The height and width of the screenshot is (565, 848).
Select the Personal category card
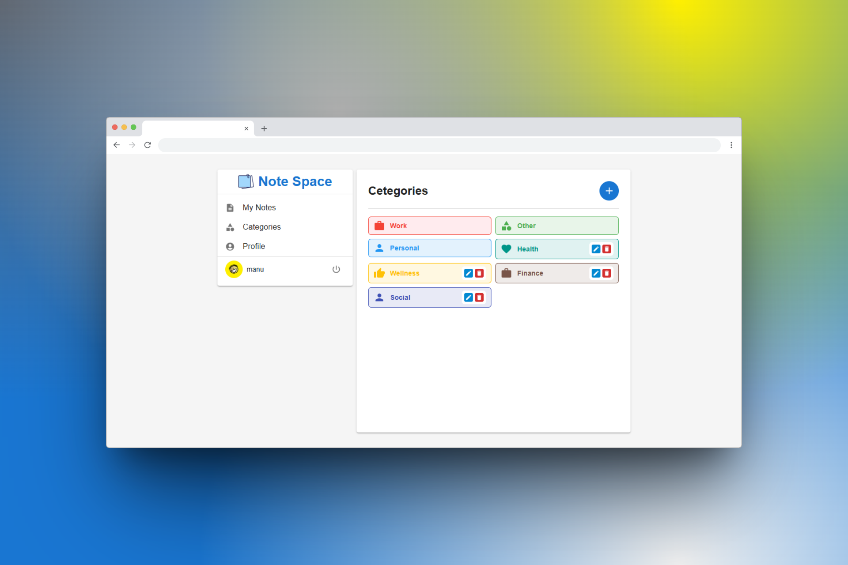429,248
